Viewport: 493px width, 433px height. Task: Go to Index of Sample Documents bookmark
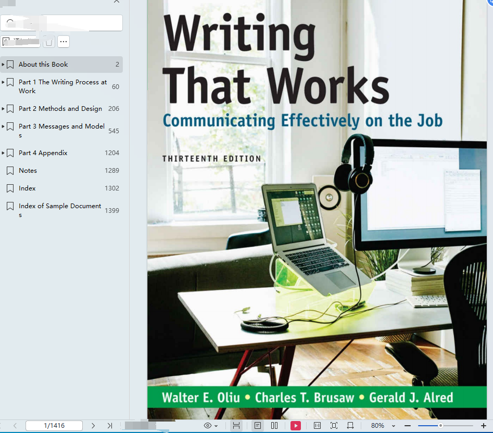click(61, 210)
